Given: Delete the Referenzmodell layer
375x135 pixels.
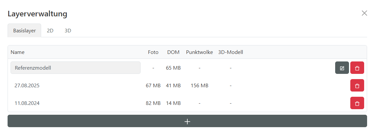Looking at the screenshot, I should click(x=357, y=68).
